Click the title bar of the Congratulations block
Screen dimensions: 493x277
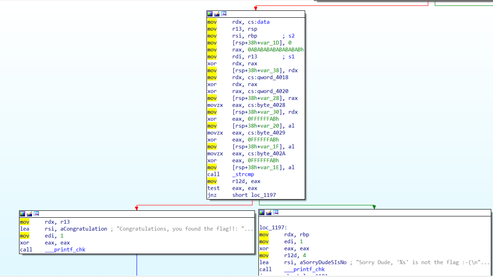pos(137,214)
